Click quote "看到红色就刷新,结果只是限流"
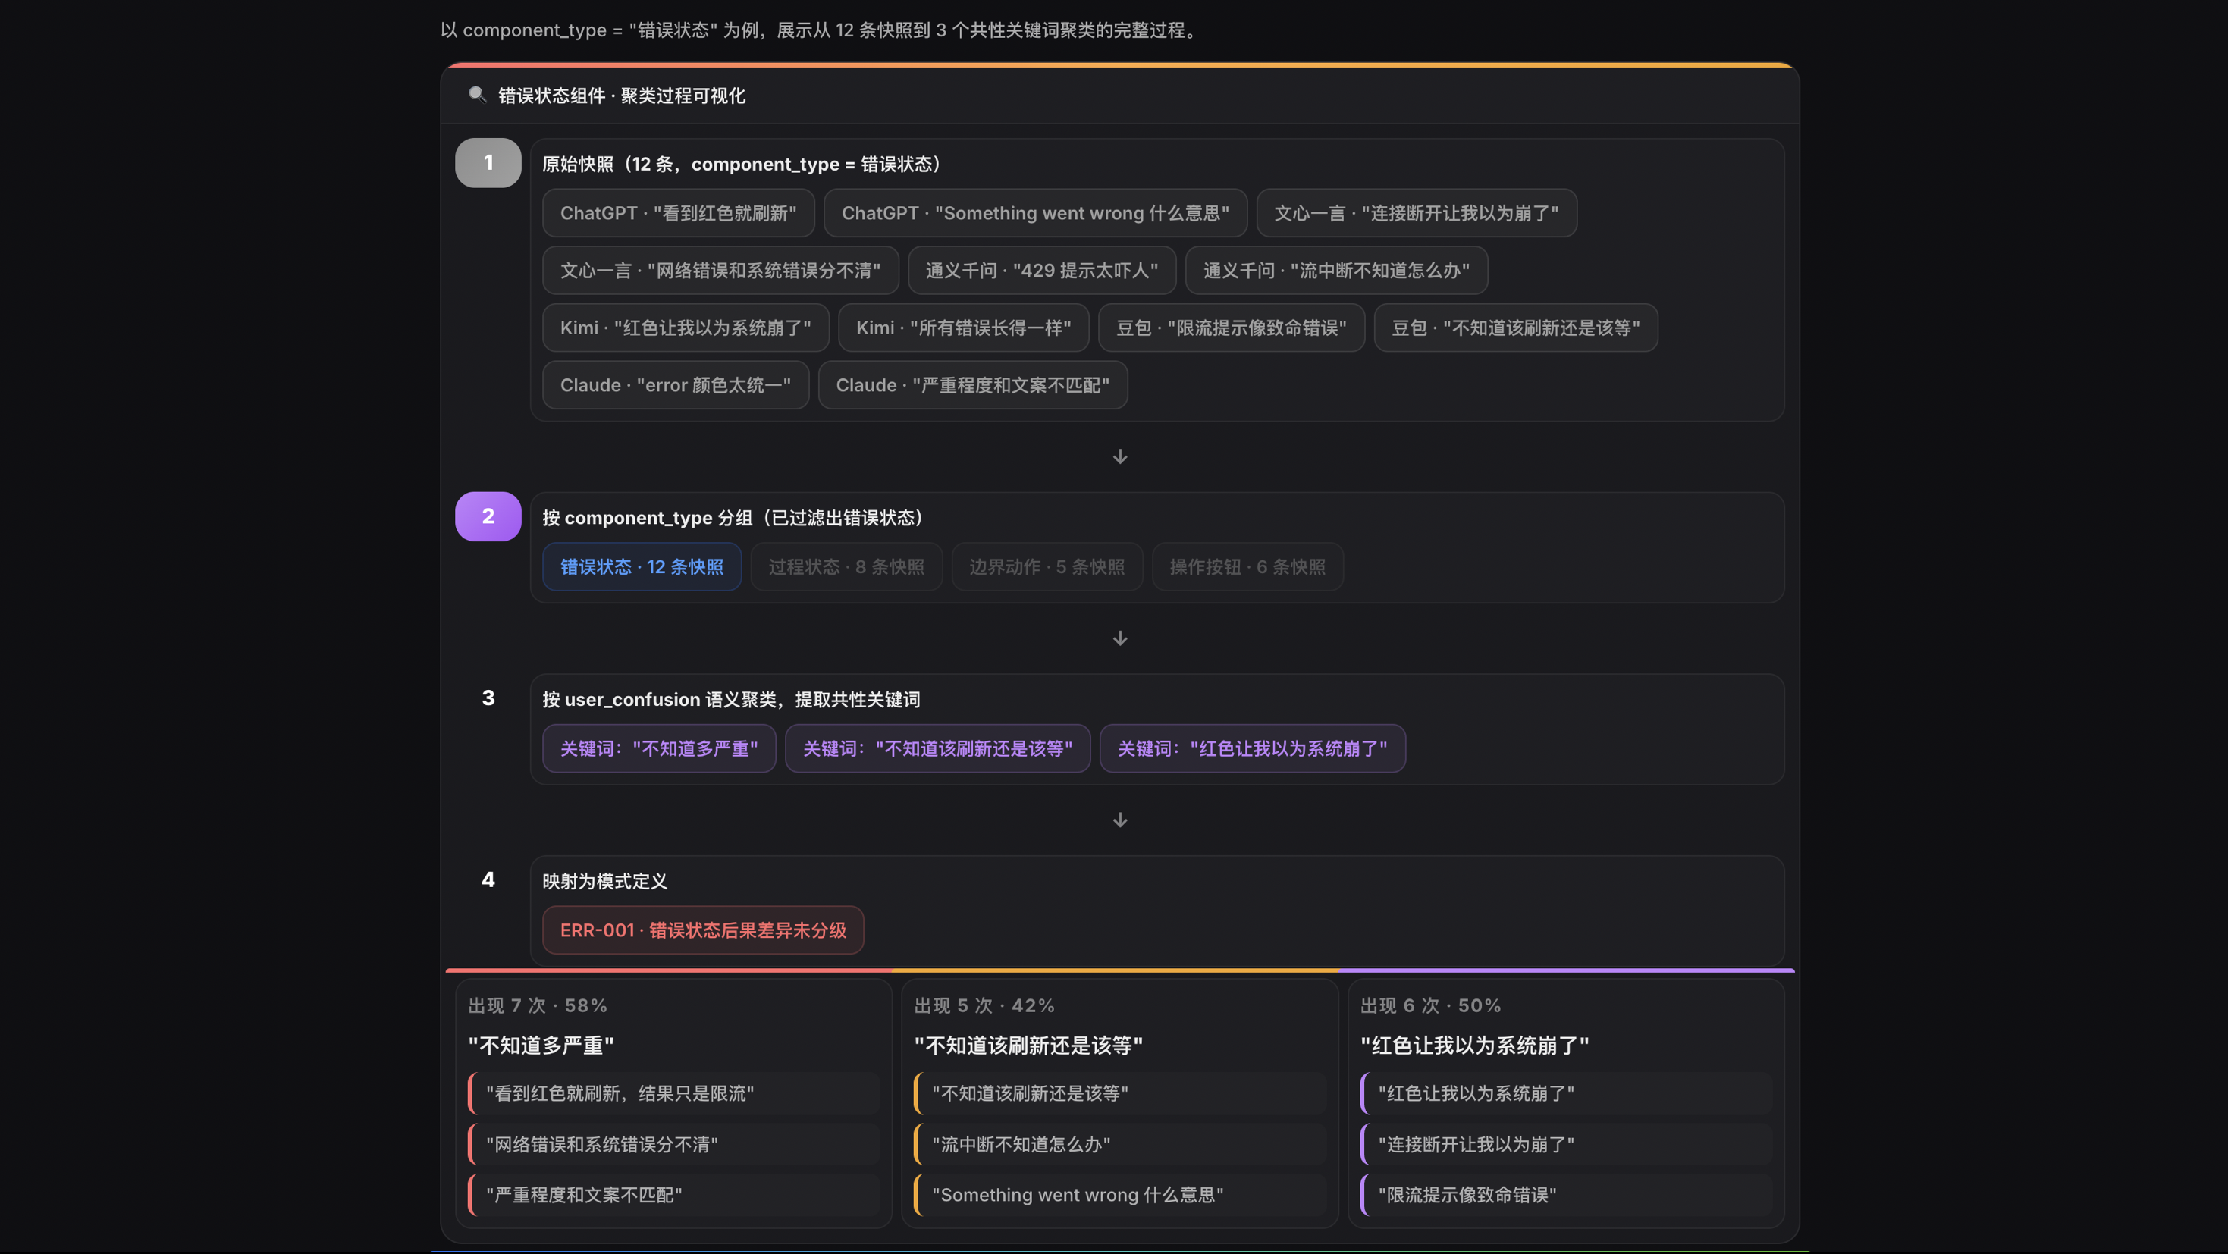 (673, 1093)
